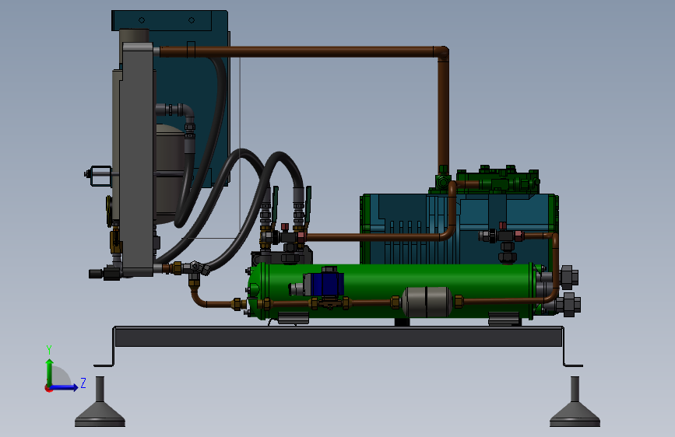Select the green compressor cylinder head
The image size is (675, 437).
pyautogui.click(x=497, y=180)
